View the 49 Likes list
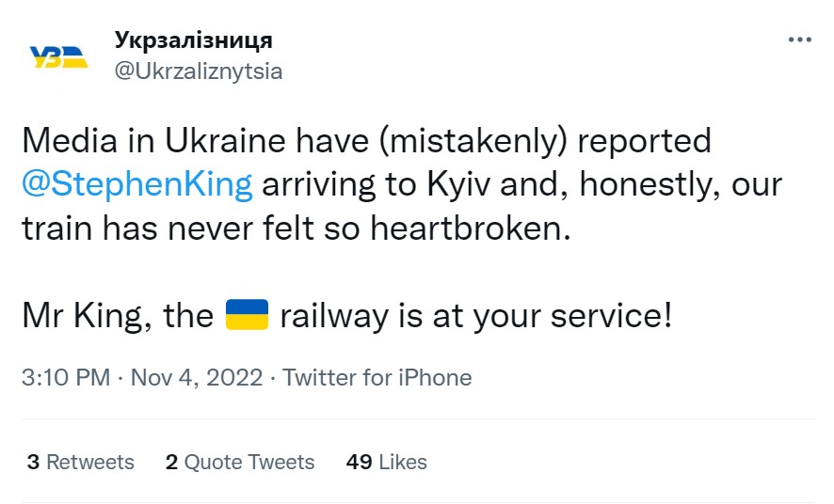This screenshot has height=504, width=834. (387, 462)
